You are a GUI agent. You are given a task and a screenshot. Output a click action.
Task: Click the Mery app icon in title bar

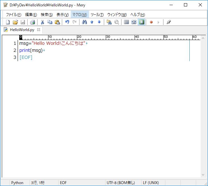5,5
